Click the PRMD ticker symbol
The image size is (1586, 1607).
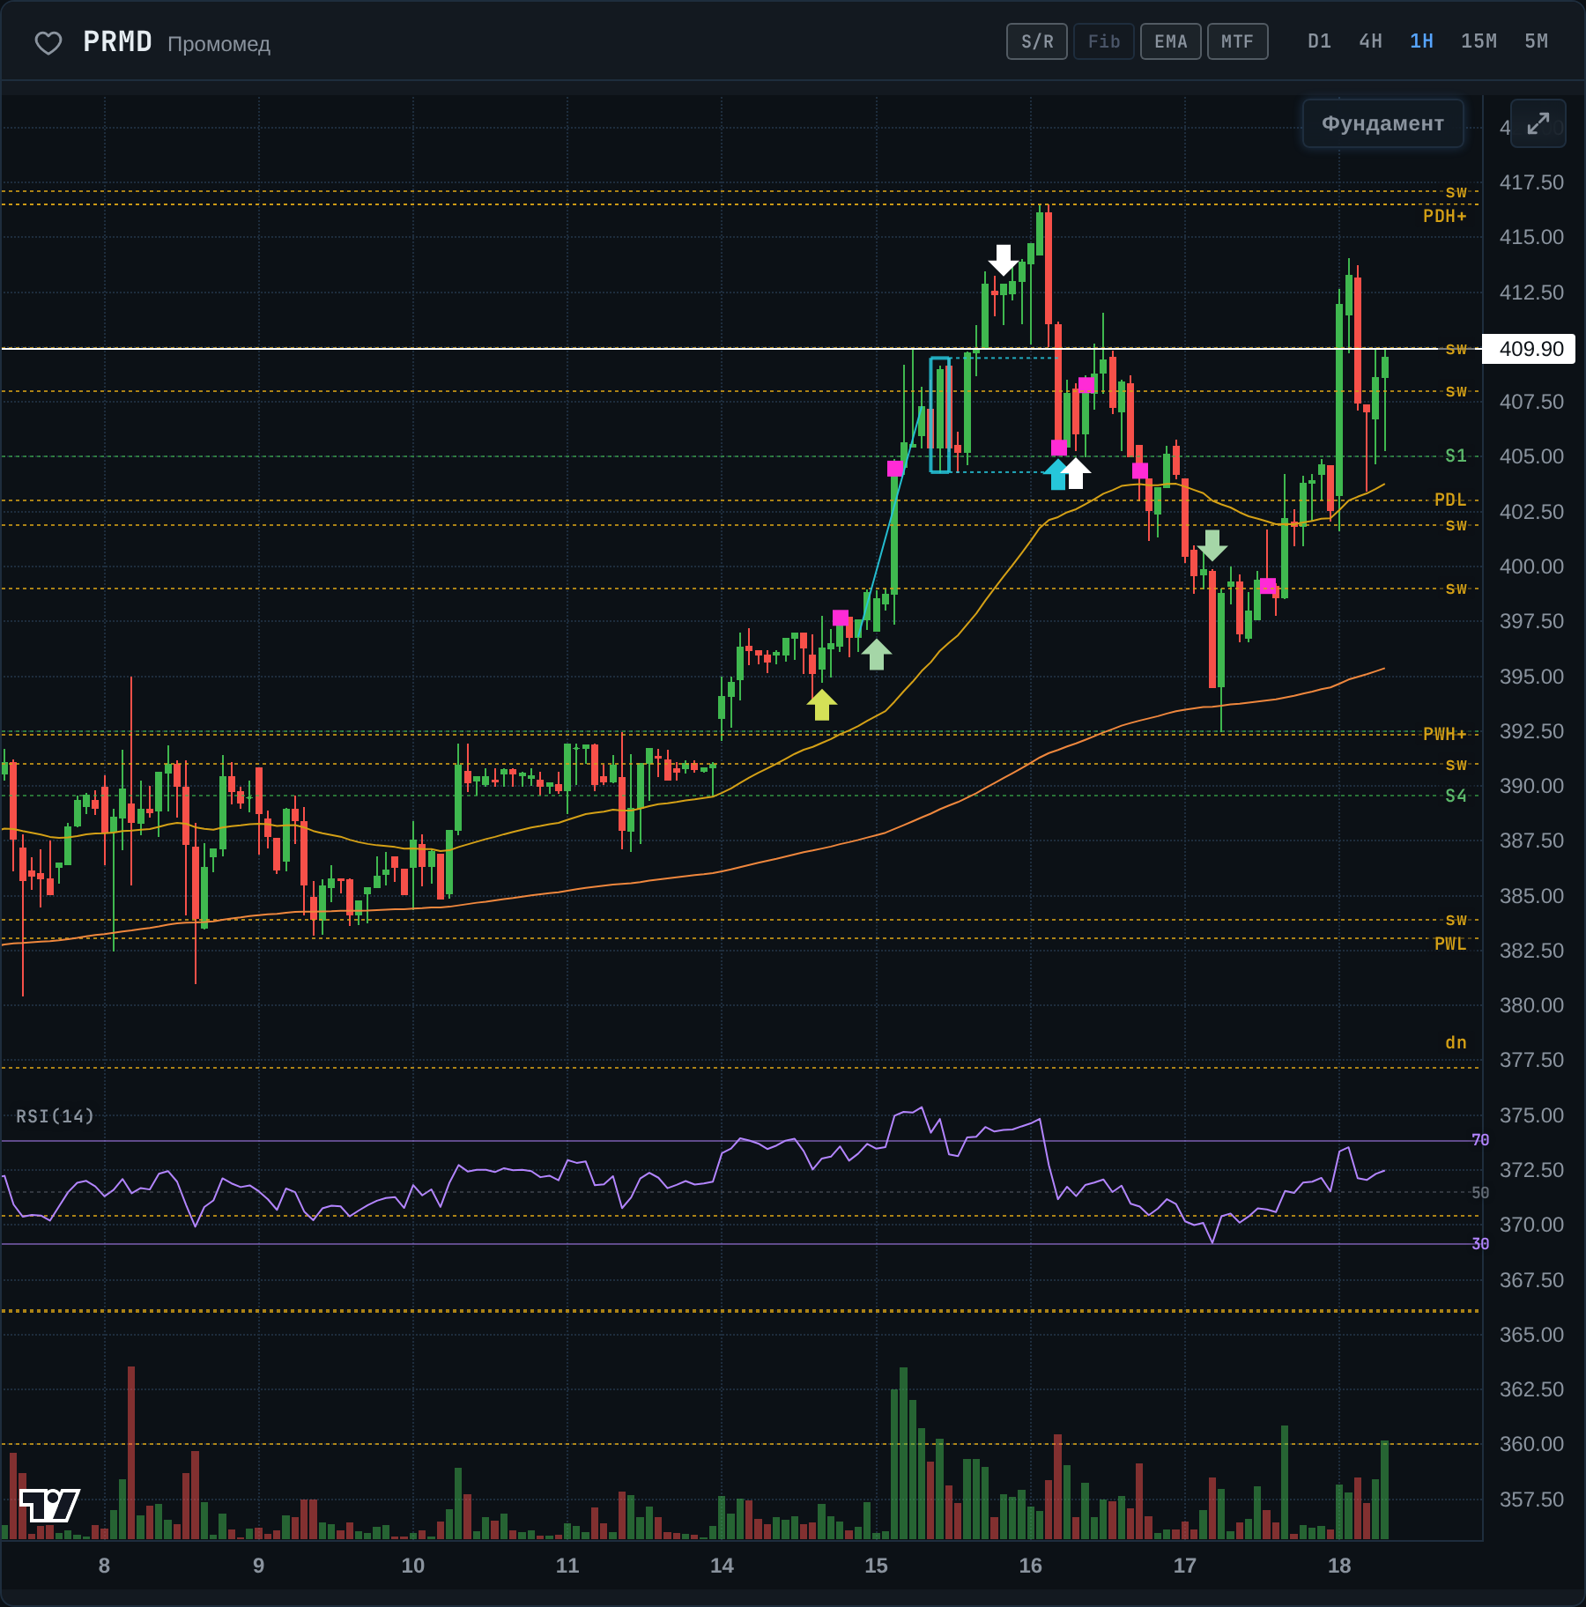coord(117,41)
